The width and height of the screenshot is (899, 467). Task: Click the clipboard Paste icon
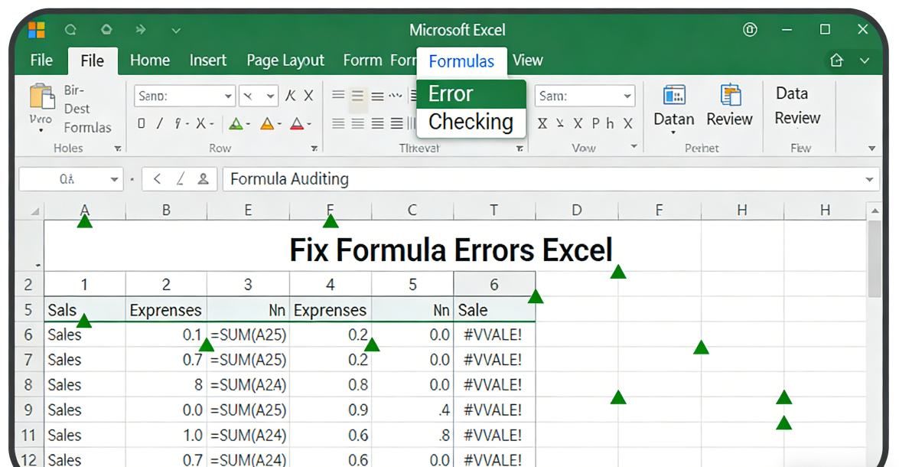[x=42, y=96]
